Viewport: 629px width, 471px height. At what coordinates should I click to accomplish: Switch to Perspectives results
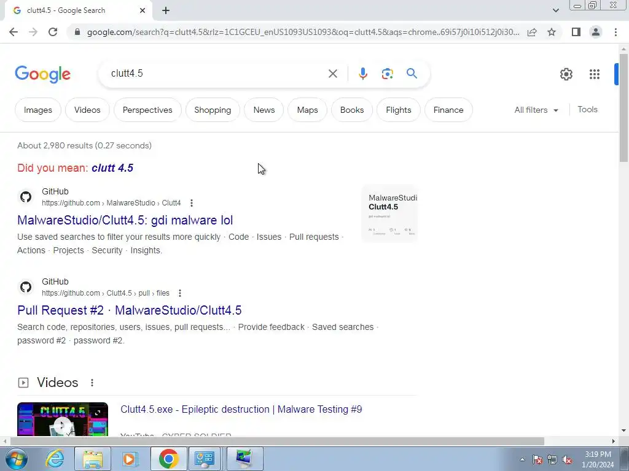point(147,110)
